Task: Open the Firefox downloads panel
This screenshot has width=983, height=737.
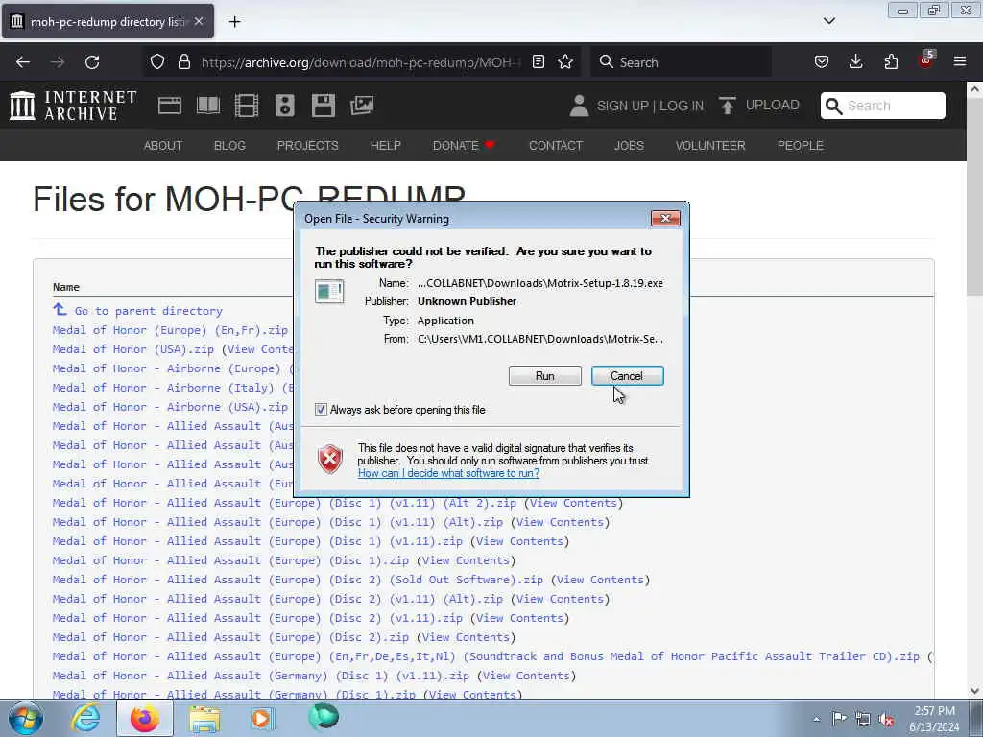Action: 855,62
